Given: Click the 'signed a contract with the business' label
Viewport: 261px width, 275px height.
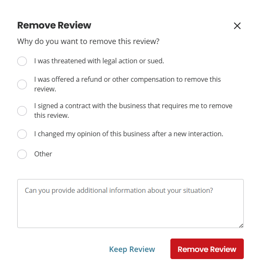Looking at the screenshot, I should [x=133, y=106].
